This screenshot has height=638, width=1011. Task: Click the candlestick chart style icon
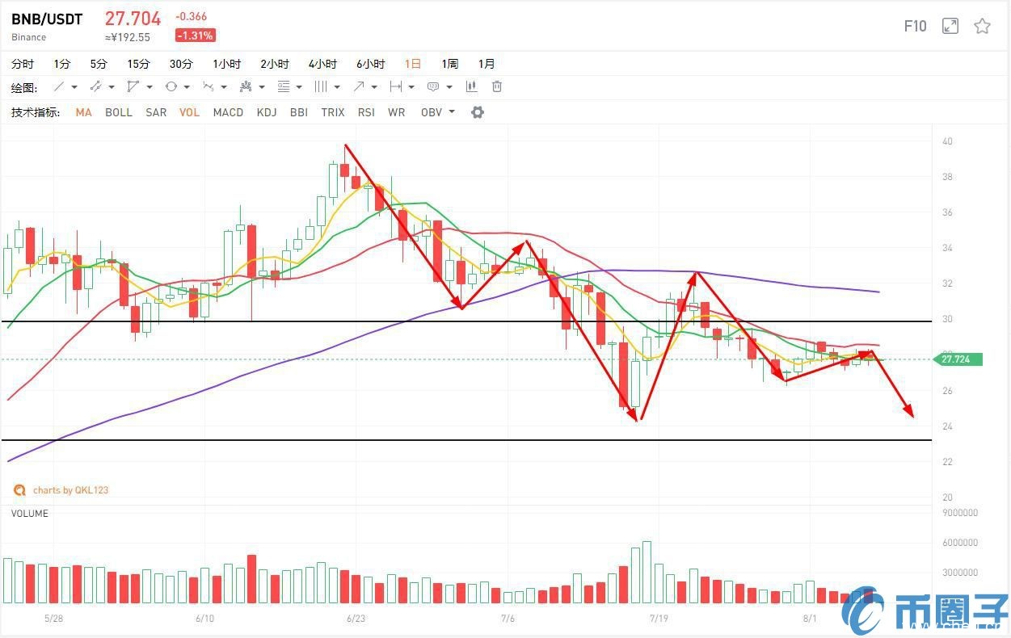[x=471, y=86]
